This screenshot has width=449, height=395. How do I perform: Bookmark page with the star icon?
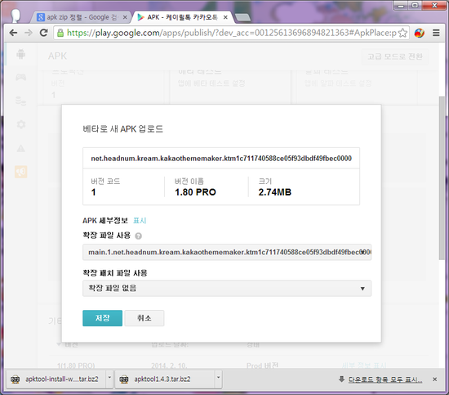pos(402,33)
